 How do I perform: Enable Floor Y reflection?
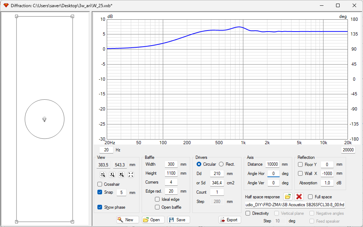click(x=300, y=164)
